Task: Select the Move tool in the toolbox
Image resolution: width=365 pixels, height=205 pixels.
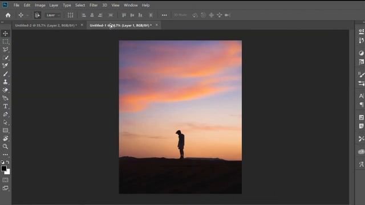Action: [x=5, y=34]
